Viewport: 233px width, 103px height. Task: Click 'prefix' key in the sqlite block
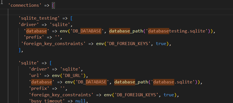point(39,88)
